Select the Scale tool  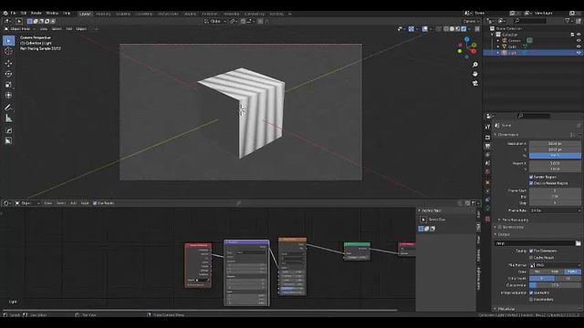(x=8, y=85)
